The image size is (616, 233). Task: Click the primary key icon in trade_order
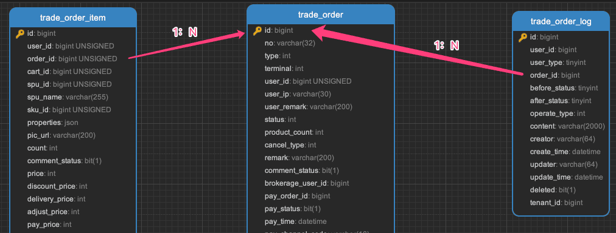(257, 30)
